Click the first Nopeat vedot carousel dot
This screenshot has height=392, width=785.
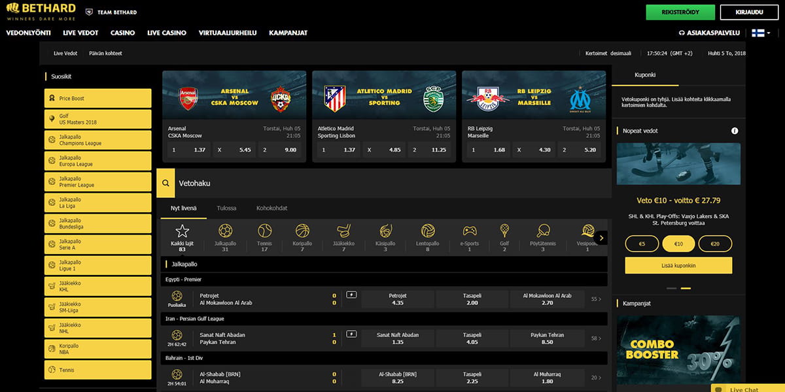coord(671,288)
